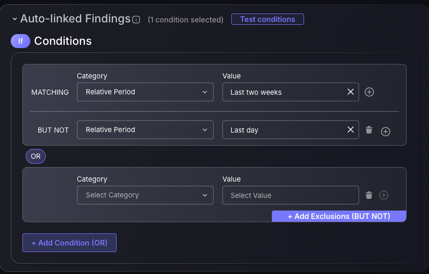The height and width of the screenshot is (274, 429).
Task: Toggle the OR operator pill
Action: point(35,156)
